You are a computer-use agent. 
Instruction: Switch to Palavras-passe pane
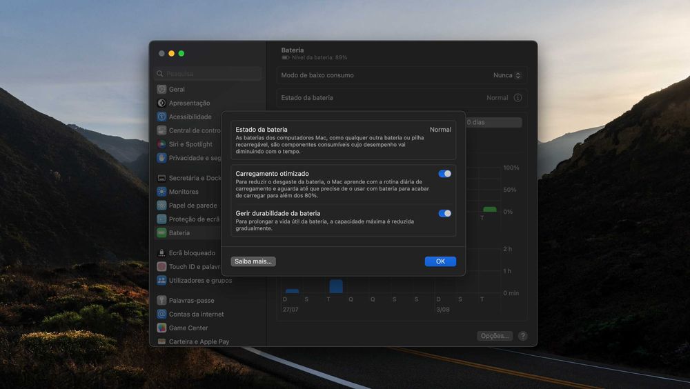[191, 301]
